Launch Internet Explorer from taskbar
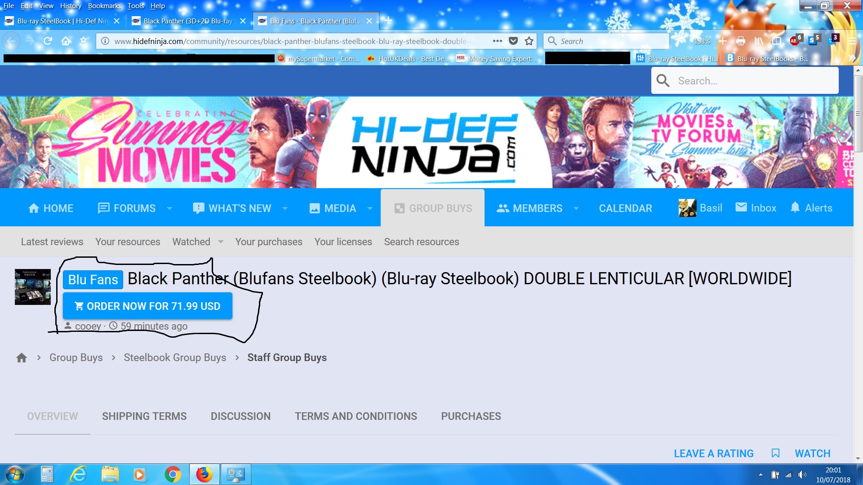The image size is (863, 485). (x=79, y=474)
